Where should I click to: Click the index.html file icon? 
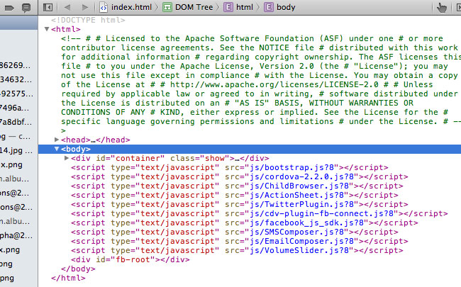[x=104, y=7]
